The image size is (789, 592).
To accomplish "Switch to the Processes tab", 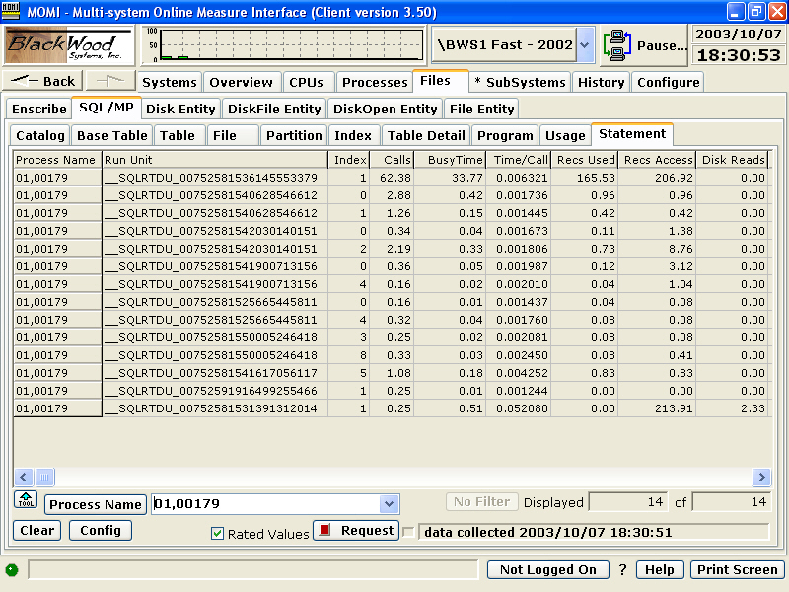I will (375, 83).
